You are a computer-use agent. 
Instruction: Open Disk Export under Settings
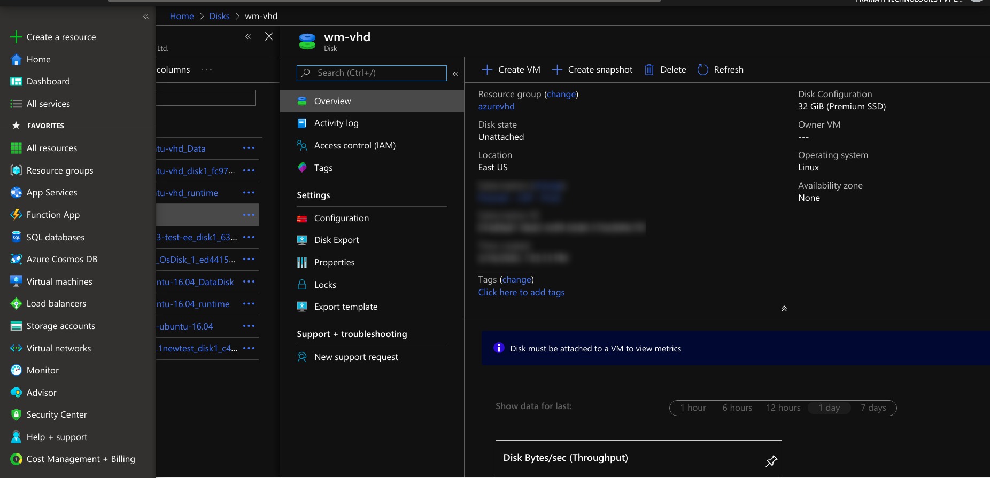336,240
